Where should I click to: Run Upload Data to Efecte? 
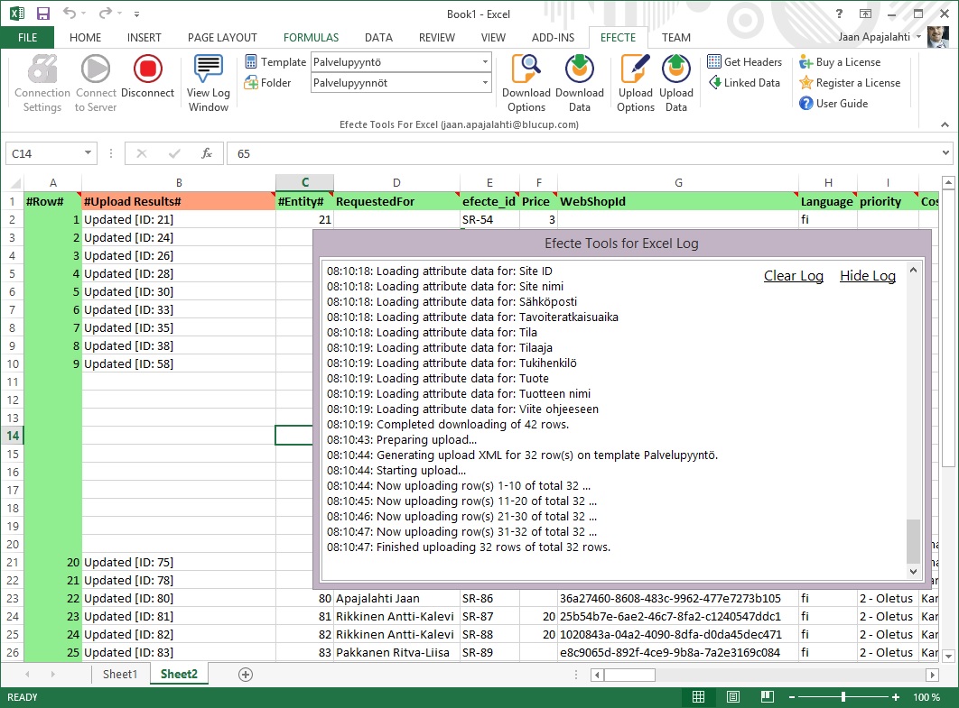click(675, 84)
